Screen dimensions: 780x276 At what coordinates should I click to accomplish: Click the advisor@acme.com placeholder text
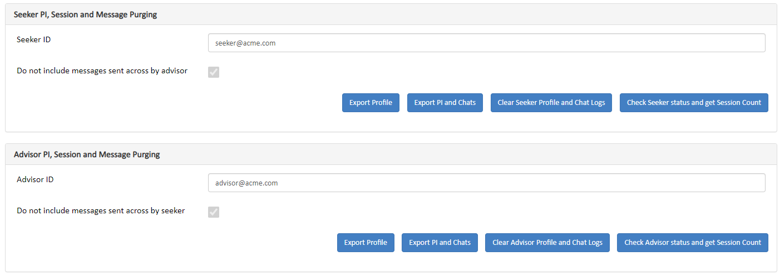click(x=246, y=183)
